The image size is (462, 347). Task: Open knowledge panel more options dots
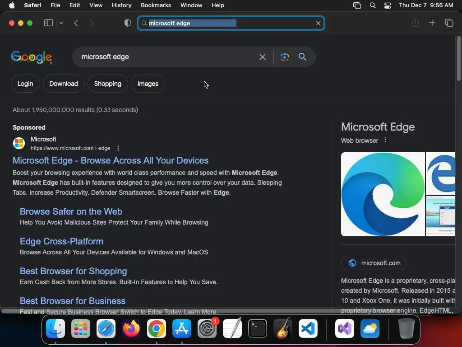pyautogui.click(x=385, y=140)
